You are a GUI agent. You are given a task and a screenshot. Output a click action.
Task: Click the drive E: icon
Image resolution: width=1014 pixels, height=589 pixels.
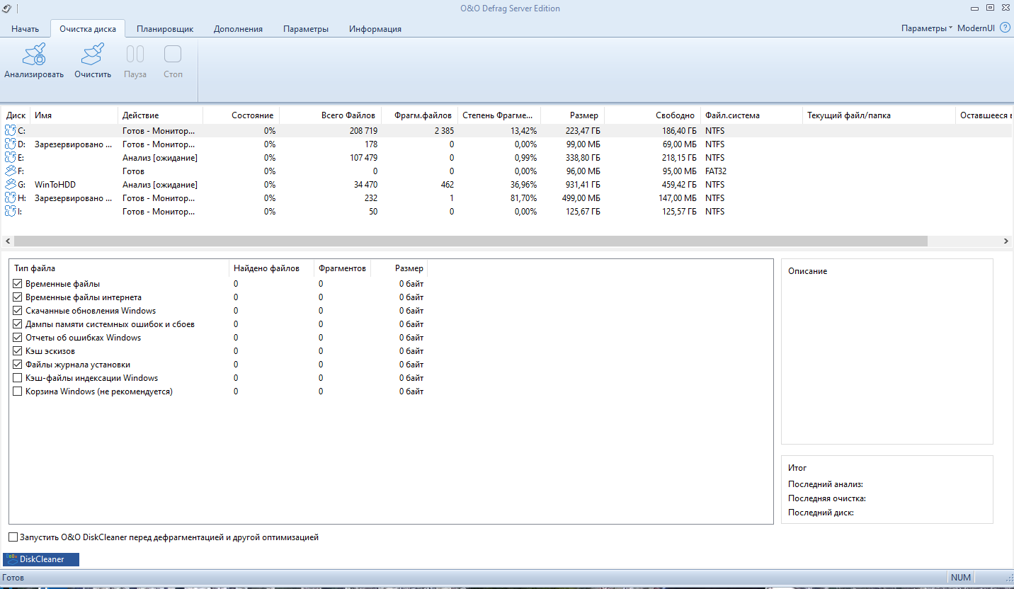click(10, 158)
